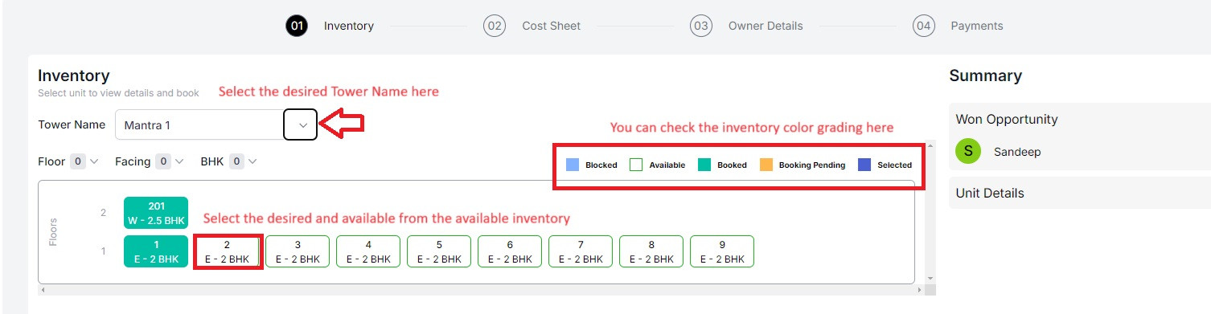Select booked unit 201 W - 2.5 BHK
This screenshot has width=1211, height=314.
156,213
